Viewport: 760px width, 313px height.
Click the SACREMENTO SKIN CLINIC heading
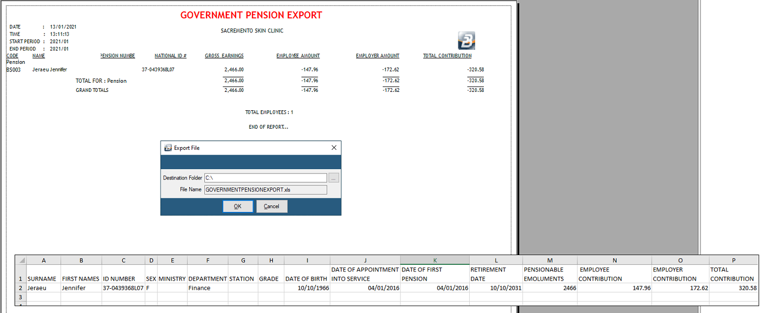[252, 31]
